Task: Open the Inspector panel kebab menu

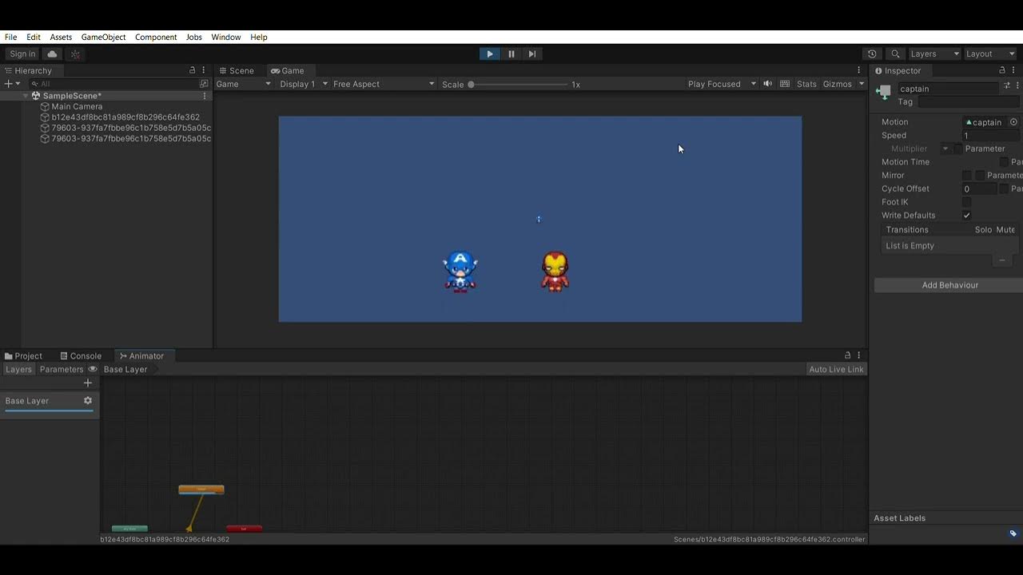Action: click(1013, 70)
